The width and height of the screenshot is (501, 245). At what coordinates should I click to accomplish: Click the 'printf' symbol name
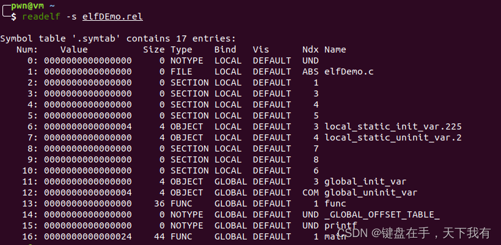pyautogui.click(x=340, y=225)
